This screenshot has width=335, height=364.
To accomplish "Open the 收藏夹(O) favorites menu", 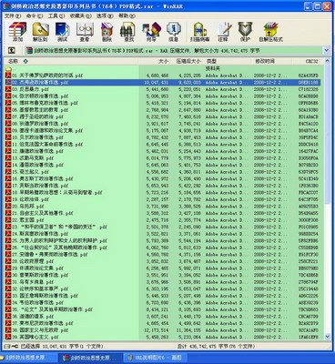I will point(80,15).
